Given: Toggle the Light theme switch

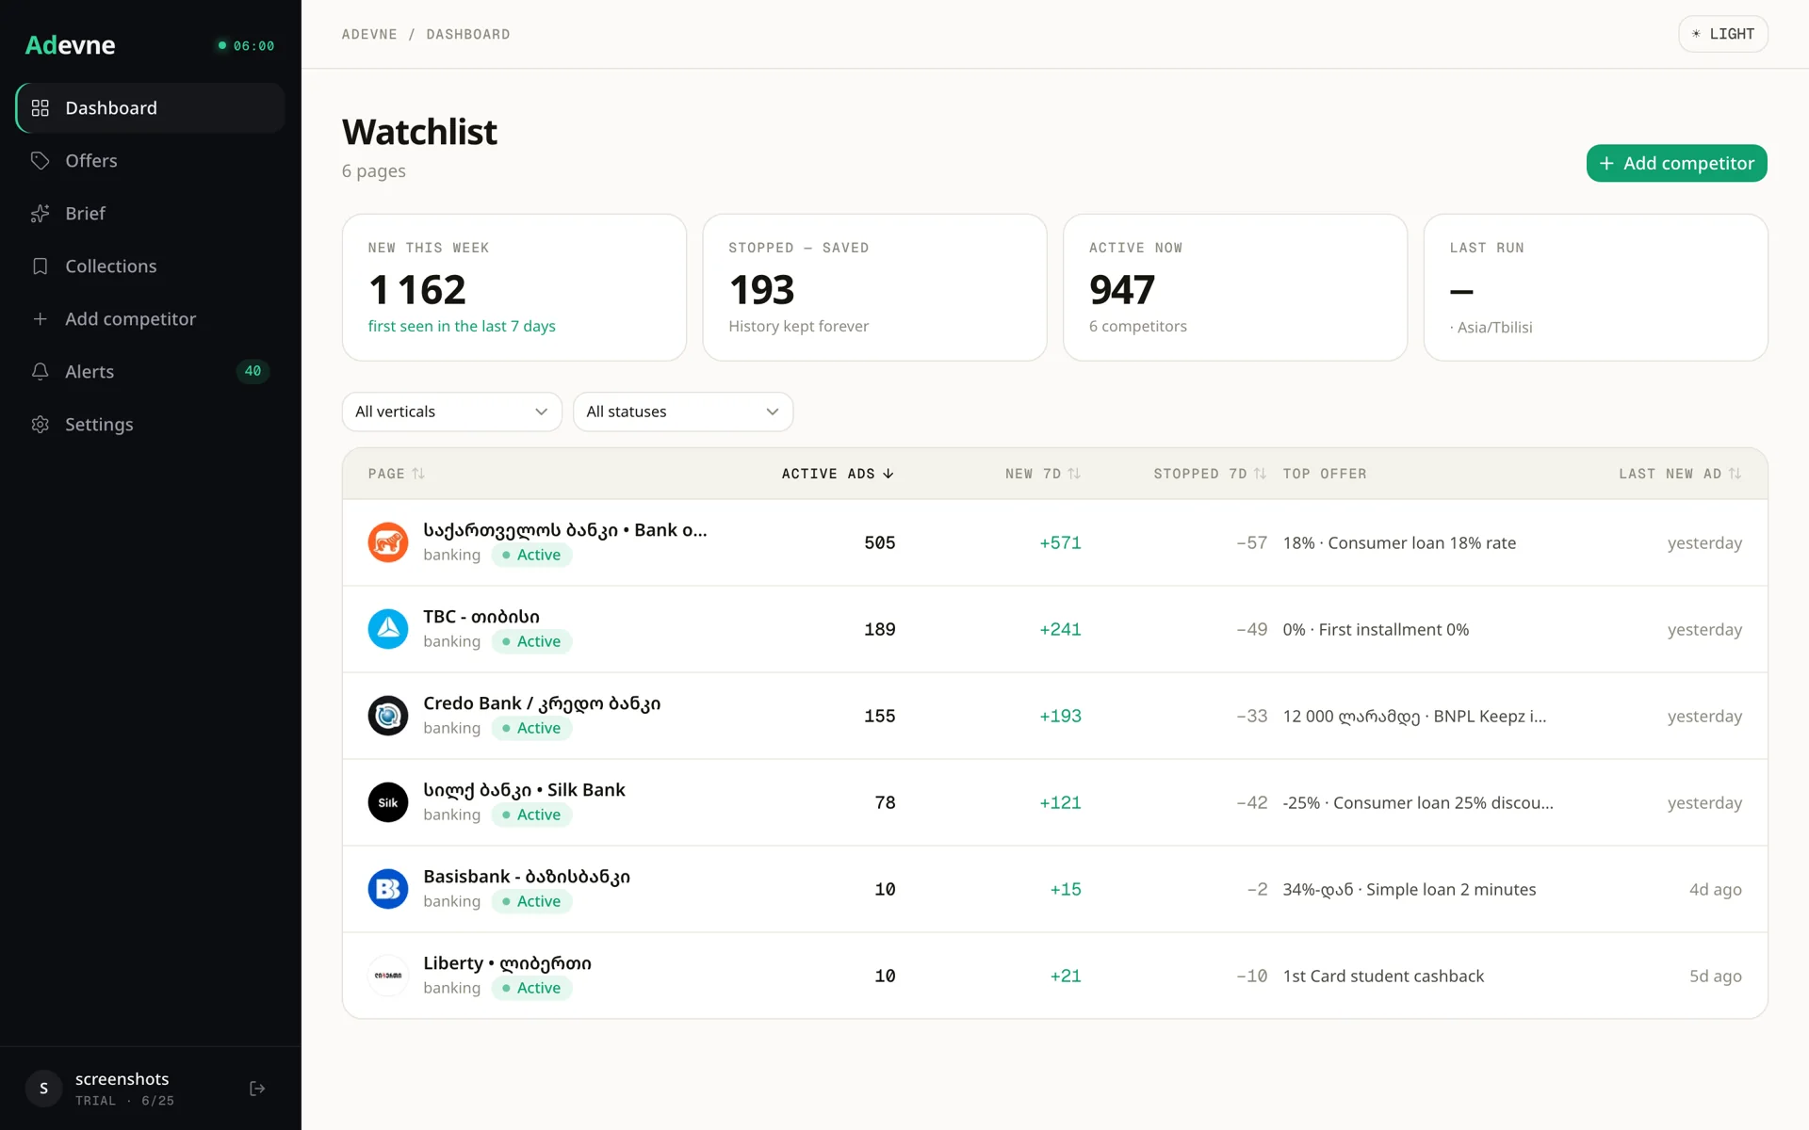Looking at the screenshot, I should click(1722, 34).
